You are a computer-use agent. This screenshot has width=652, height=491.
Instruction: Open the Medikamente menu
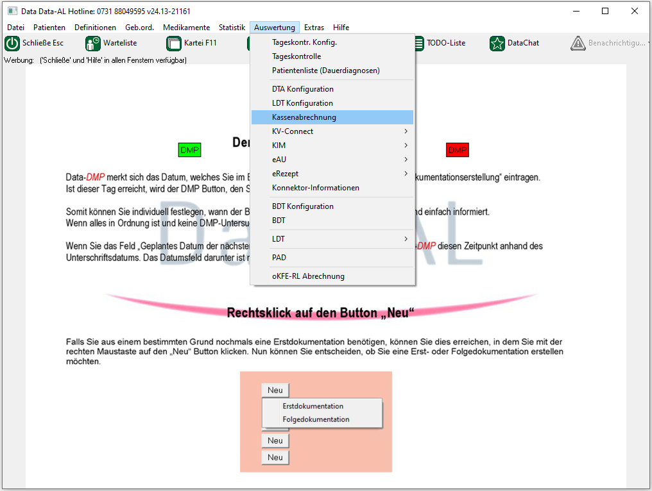pos(186,28)
